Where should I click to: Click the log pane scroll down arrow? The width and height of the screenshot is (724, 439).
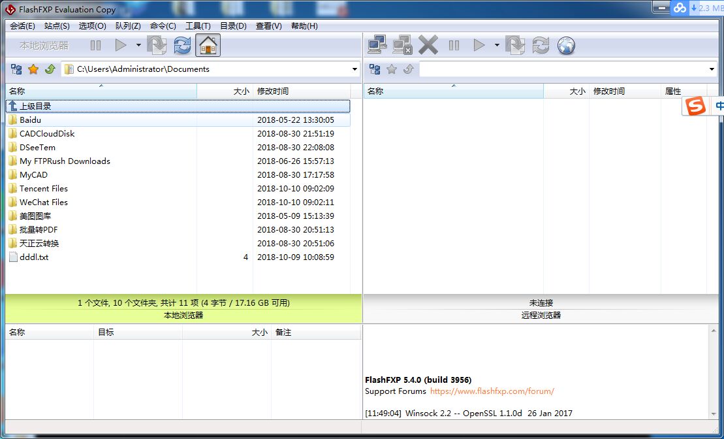coord(714,414)
